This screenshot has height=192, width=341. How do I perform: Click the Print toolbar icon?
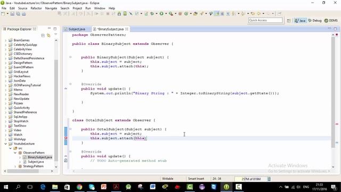pos(23,14)
